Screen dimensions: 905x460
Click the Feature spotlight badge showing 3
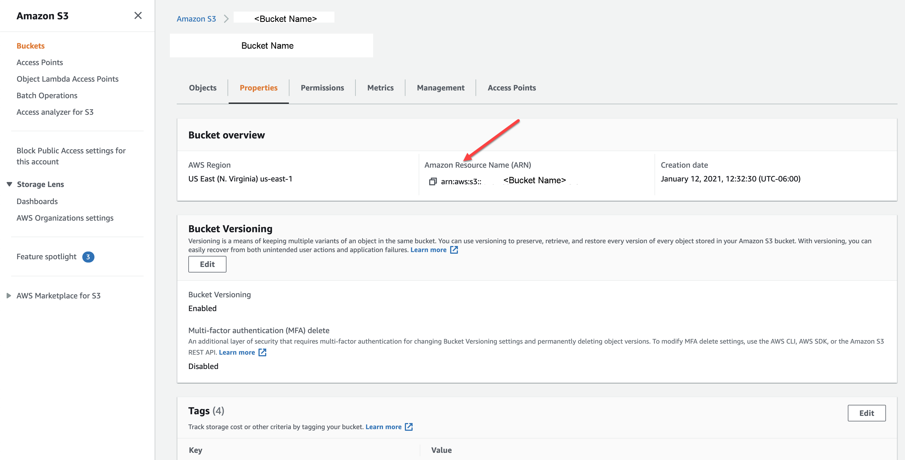click(88, 257)
